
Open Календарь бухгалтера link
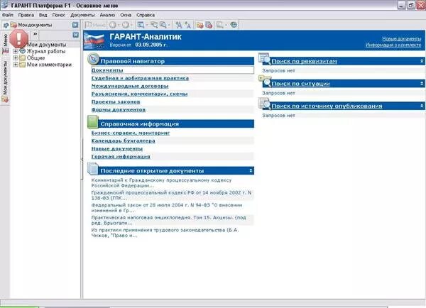click(x=123, y=141)
